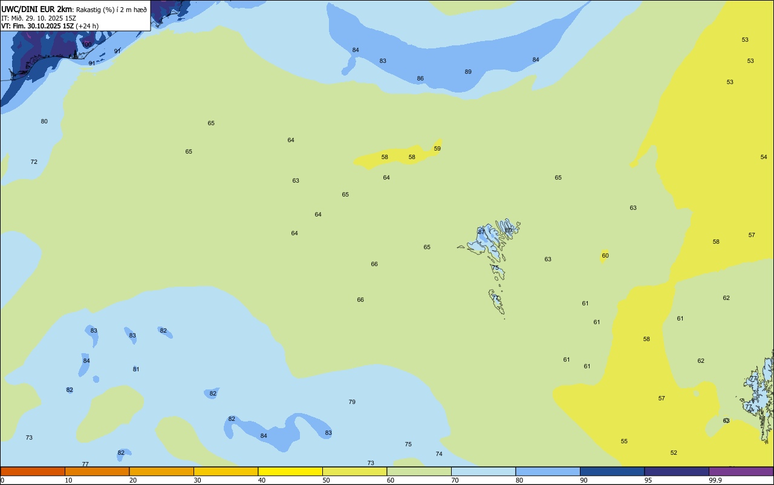774x485 pixels.
Task: Click the 72 value near the left edge
Action: point(34,162)
